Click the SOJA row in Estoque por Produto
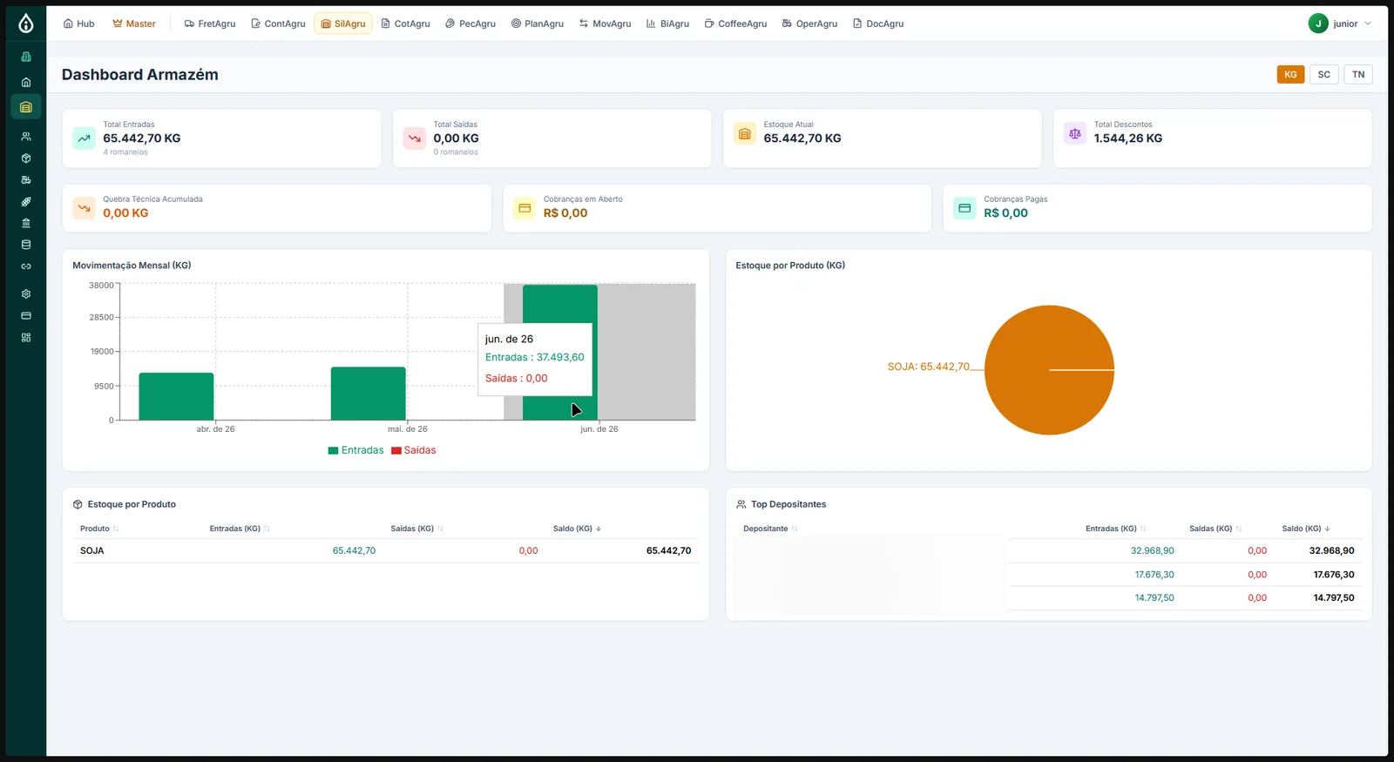 (x=385, y=550)
